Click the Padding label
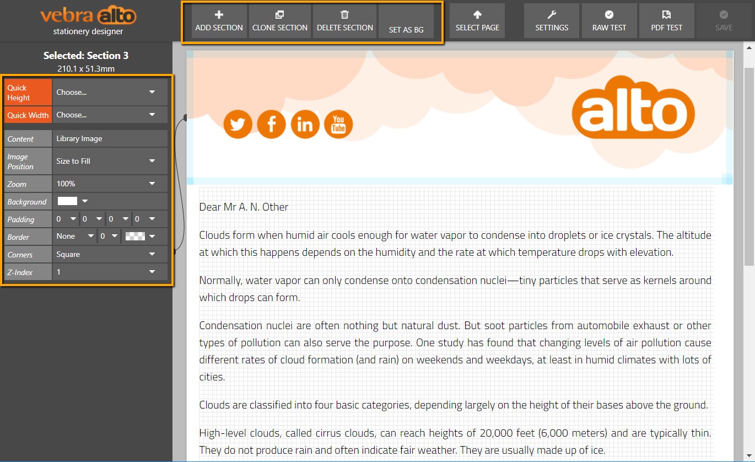This screenshot has height=462, width=755. click(28, 219)
